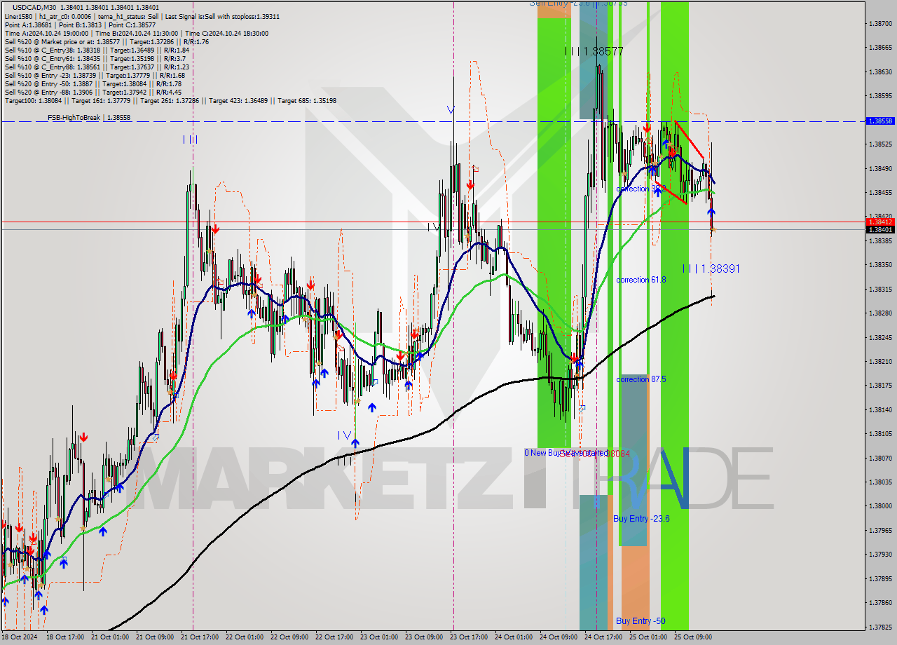Select the 'I I I 1.38391' wave label
Viewport: 897px width, 645px height.
point(711,269)
